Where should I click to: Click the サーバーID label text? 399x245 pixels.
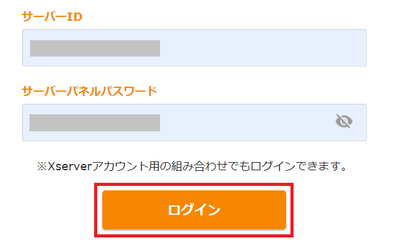coord(52,16)
